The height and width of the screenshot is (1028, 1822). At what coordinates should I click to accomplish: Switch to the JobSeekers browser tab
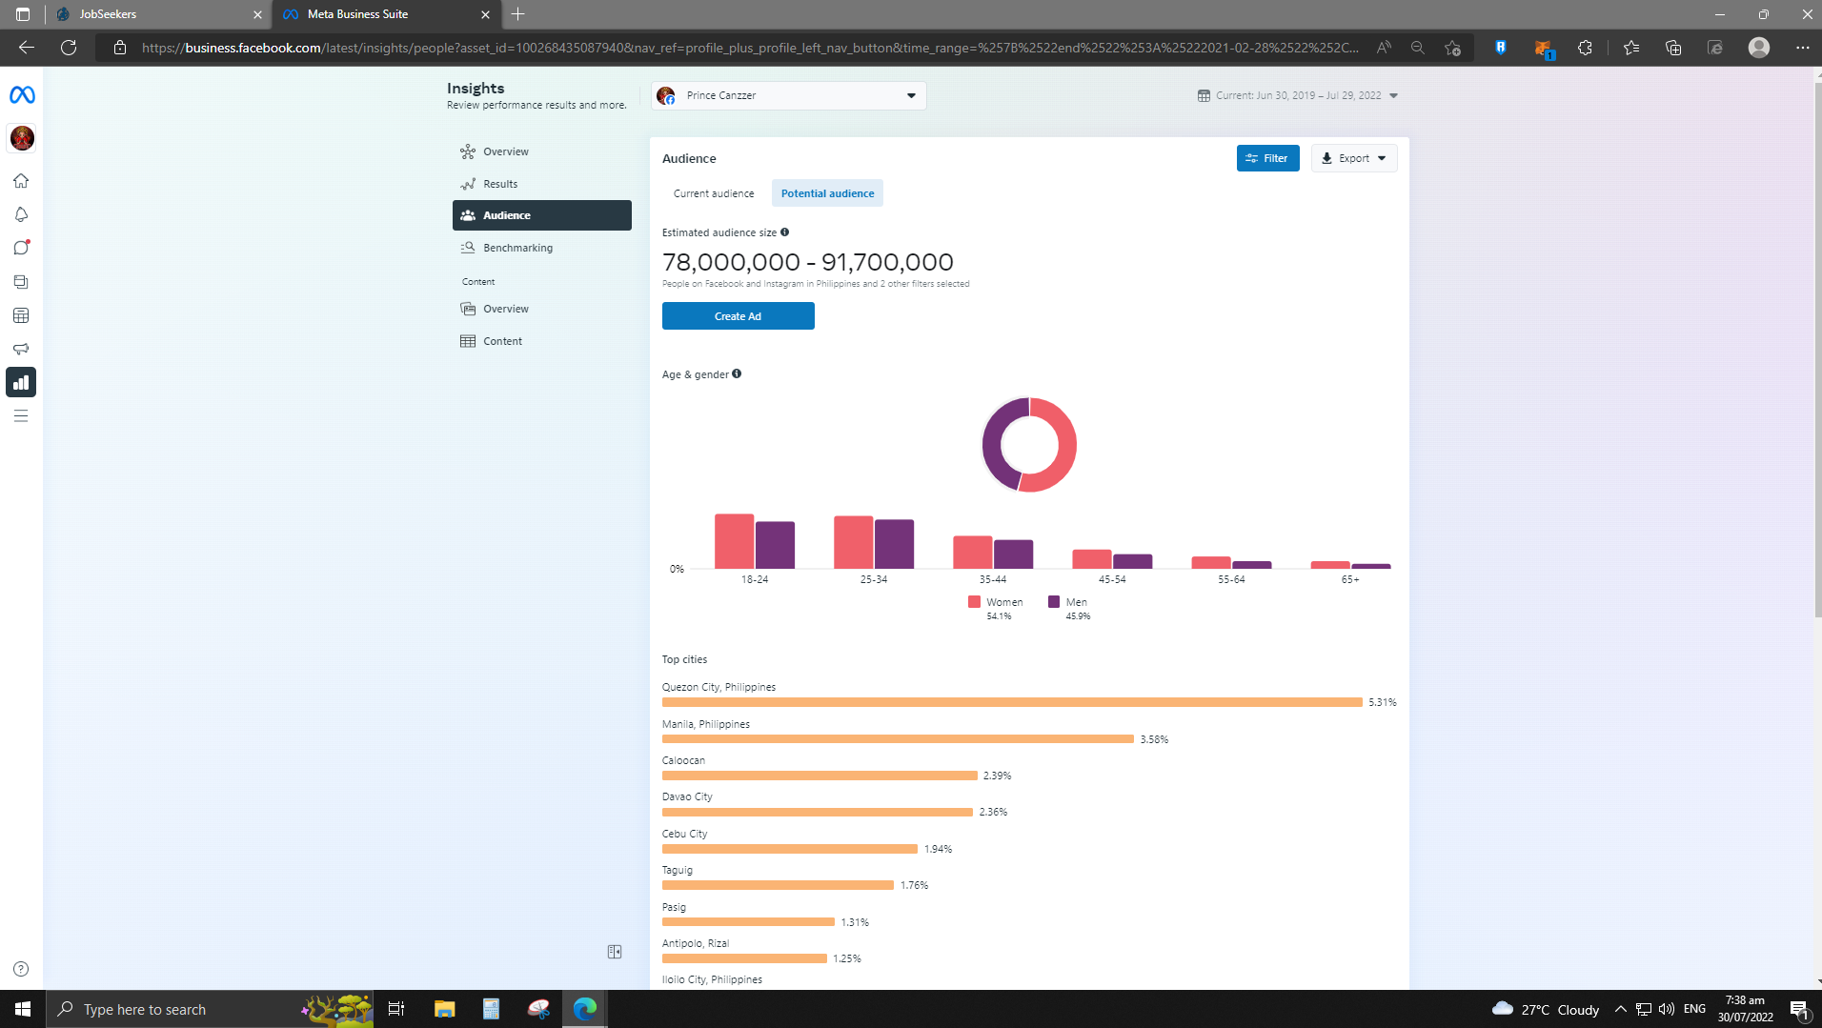click(x=159, y=14)
